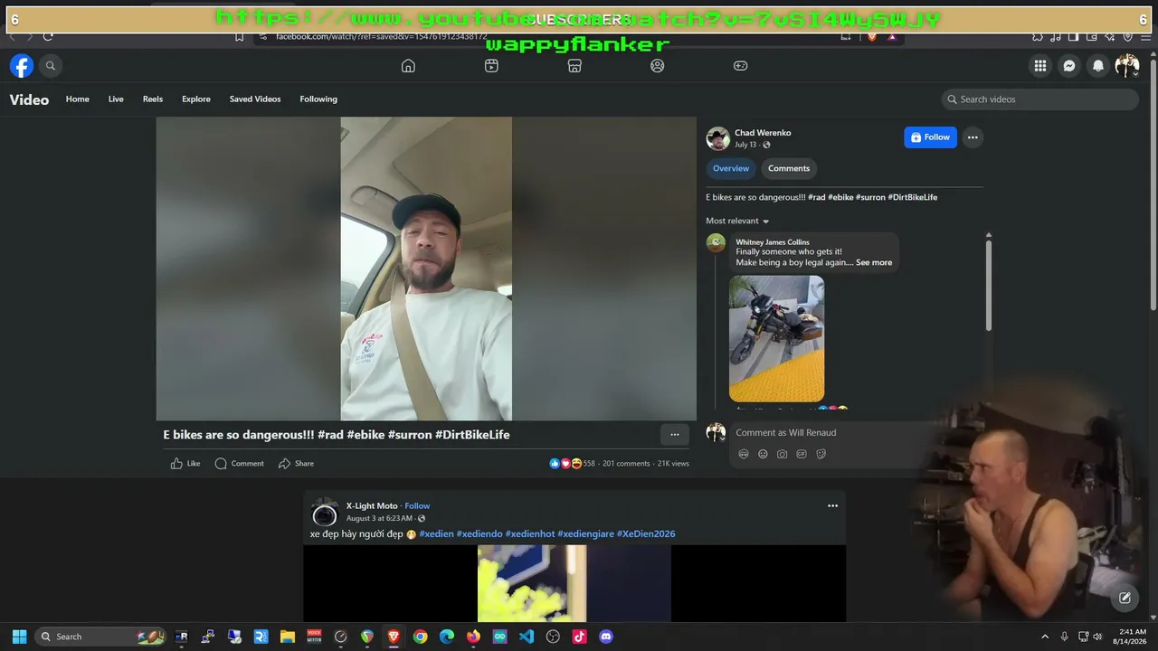Follow the X-Light Moto page
The image size is (1158, 651).
[417, 506]
